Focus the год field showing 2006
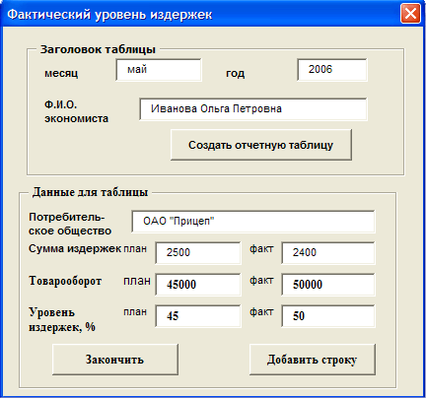 pyautogui.click(x=332, y=70)
